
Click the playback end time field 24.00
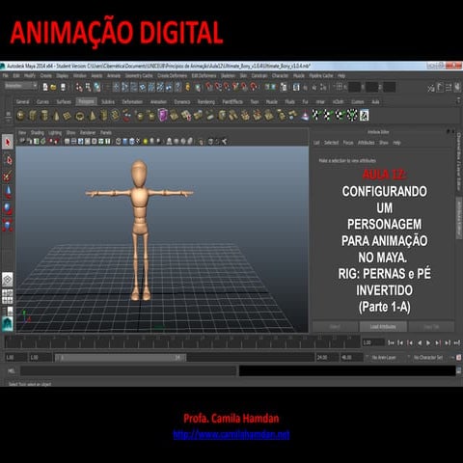pos(327,357)
